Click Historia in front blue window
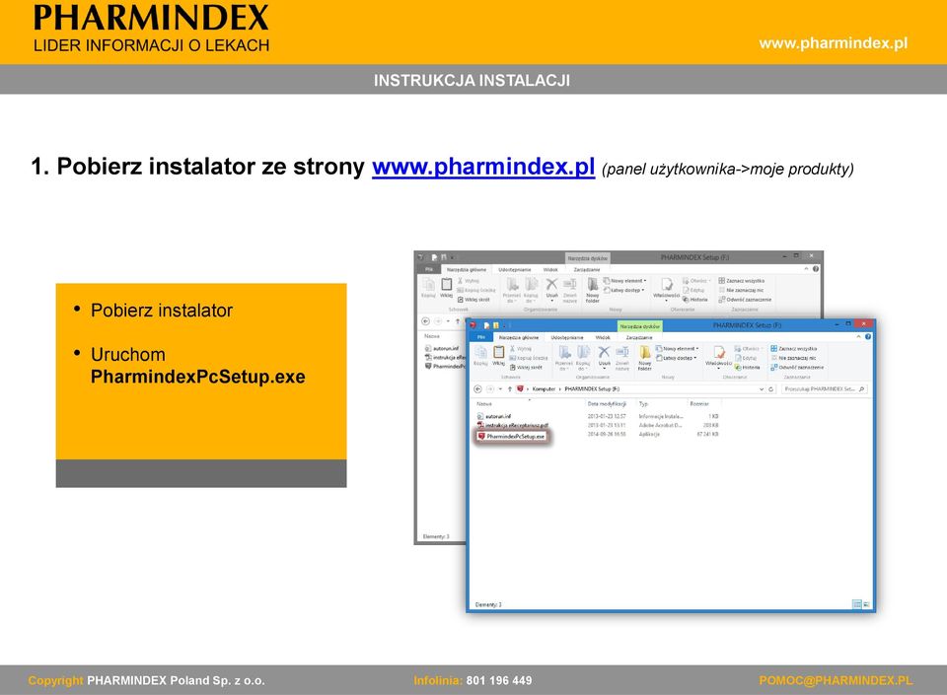 (748, 367)
